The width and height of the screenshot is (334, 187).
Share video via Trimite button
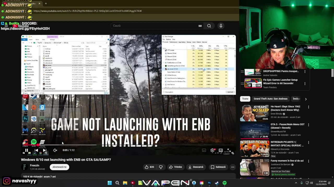pyautogui.click(x=175, y=167)
